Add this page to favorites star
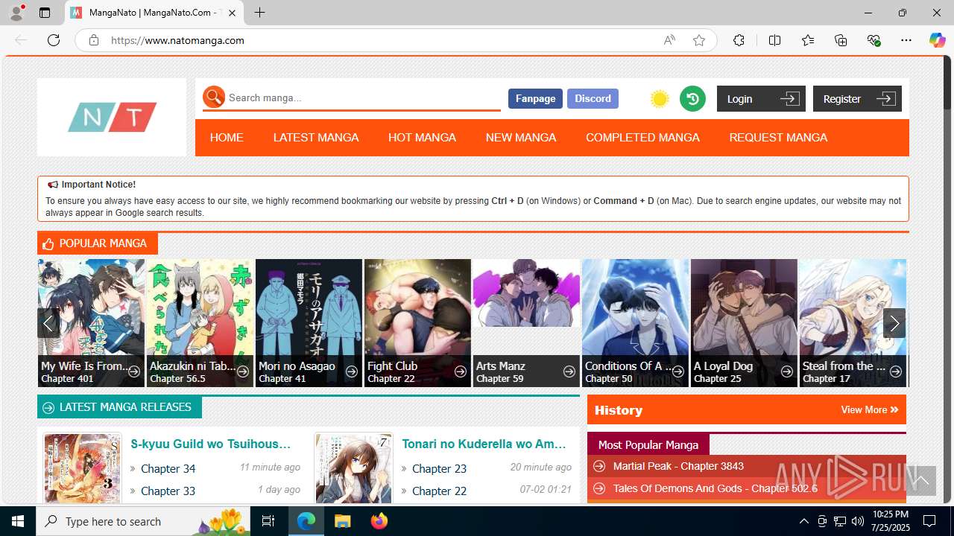 699,40
